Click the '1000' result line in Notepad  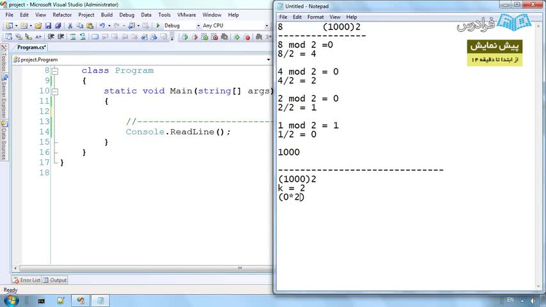coord(289,152)
